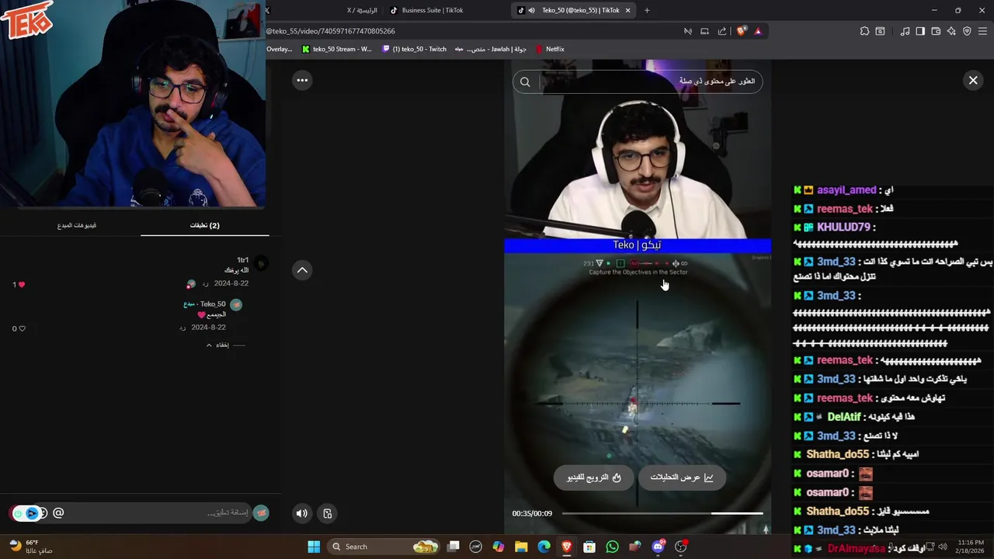
Task: Click the 1tr1 username in comments
Action: click(x=242, y=260)
